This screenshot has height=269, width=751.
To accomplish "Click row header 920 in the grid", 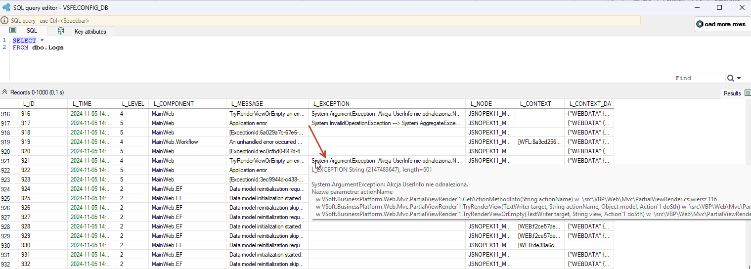I will (x=9, y=151).
